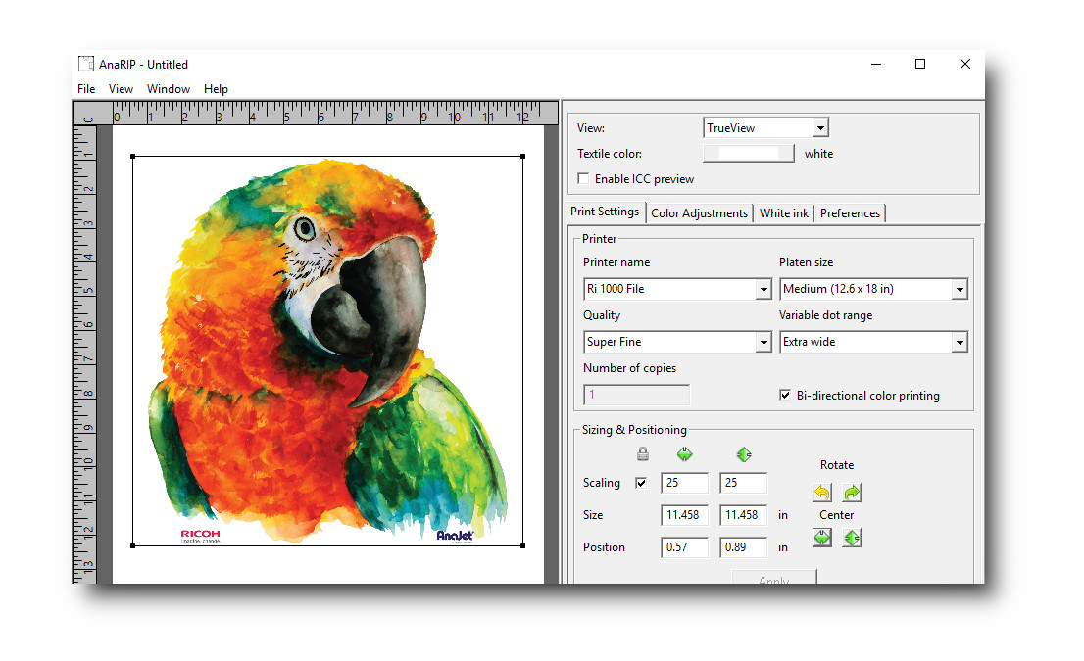
Task: Enable ICC preview checkbox
Action: coord(584,179)
